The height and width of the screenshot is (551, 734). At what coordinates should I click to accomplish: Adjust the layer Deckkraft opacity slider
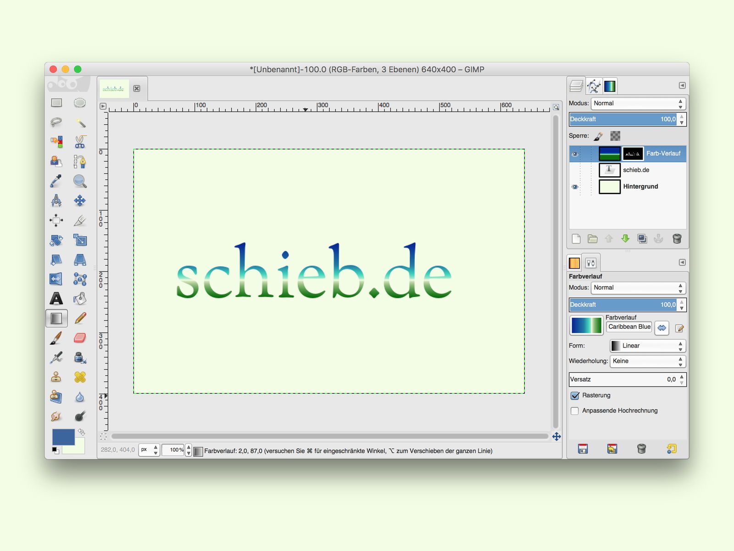tap(623, 119)
